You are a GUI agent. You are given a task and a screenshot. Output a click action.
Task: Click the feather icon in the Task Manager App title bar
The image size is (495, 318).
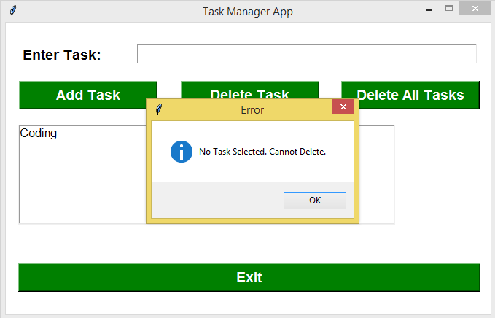click(13, 11)
